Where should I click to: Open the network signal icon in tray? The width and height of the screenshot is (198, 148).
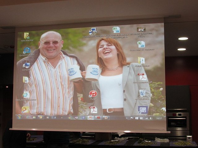pos(146,118)
